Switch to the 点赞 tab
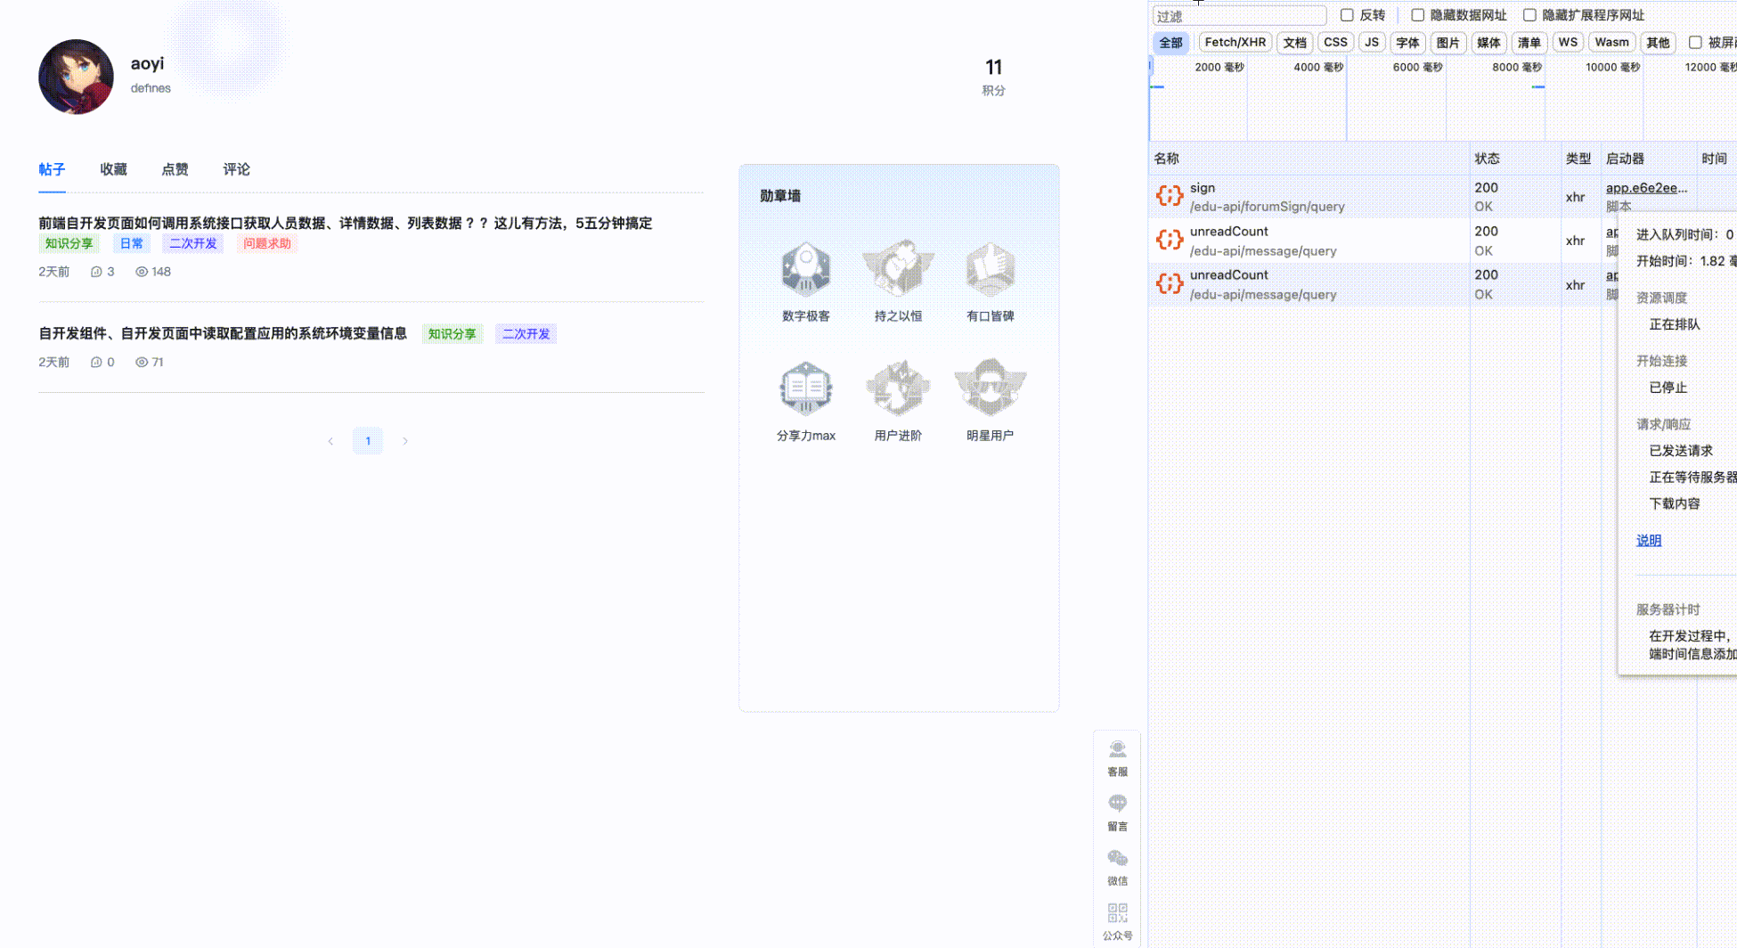 (x=175, y=169)
